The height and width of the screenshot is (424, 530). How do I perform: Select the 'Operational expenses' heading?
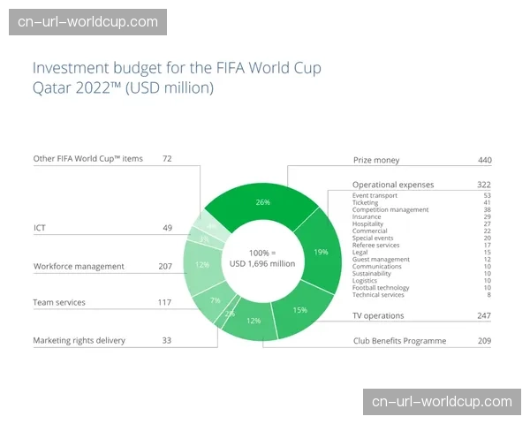(393, 185)
